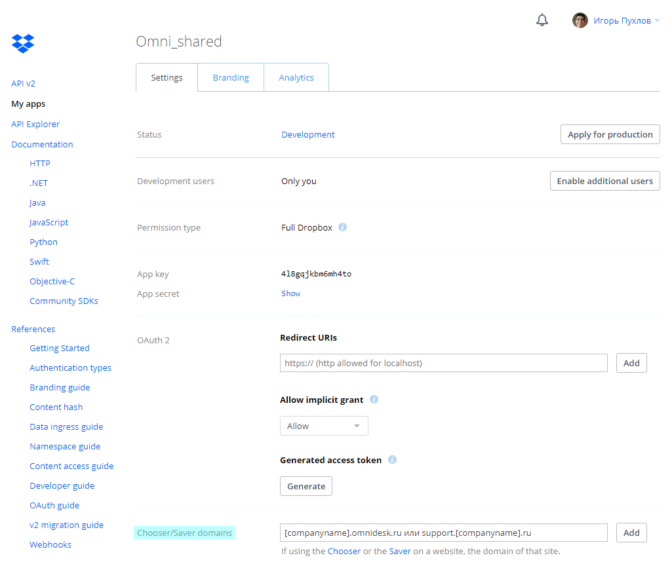Show info about Permission type
This screenshot has width=672, height=566.
342,227
